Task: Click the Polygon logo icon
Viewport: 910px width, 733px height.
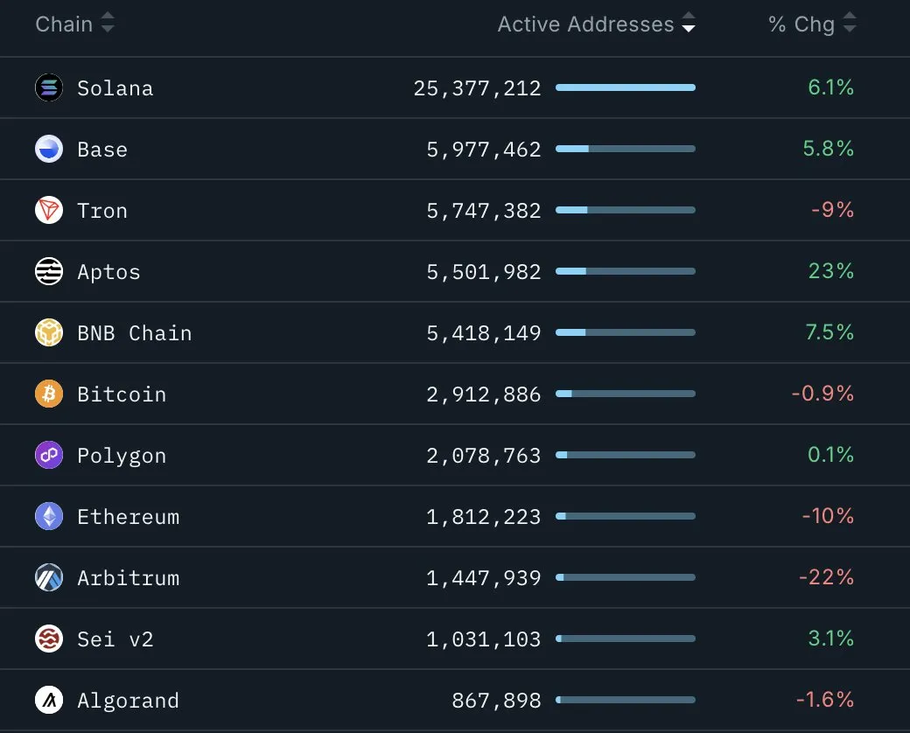Action: tap(49, 455)
